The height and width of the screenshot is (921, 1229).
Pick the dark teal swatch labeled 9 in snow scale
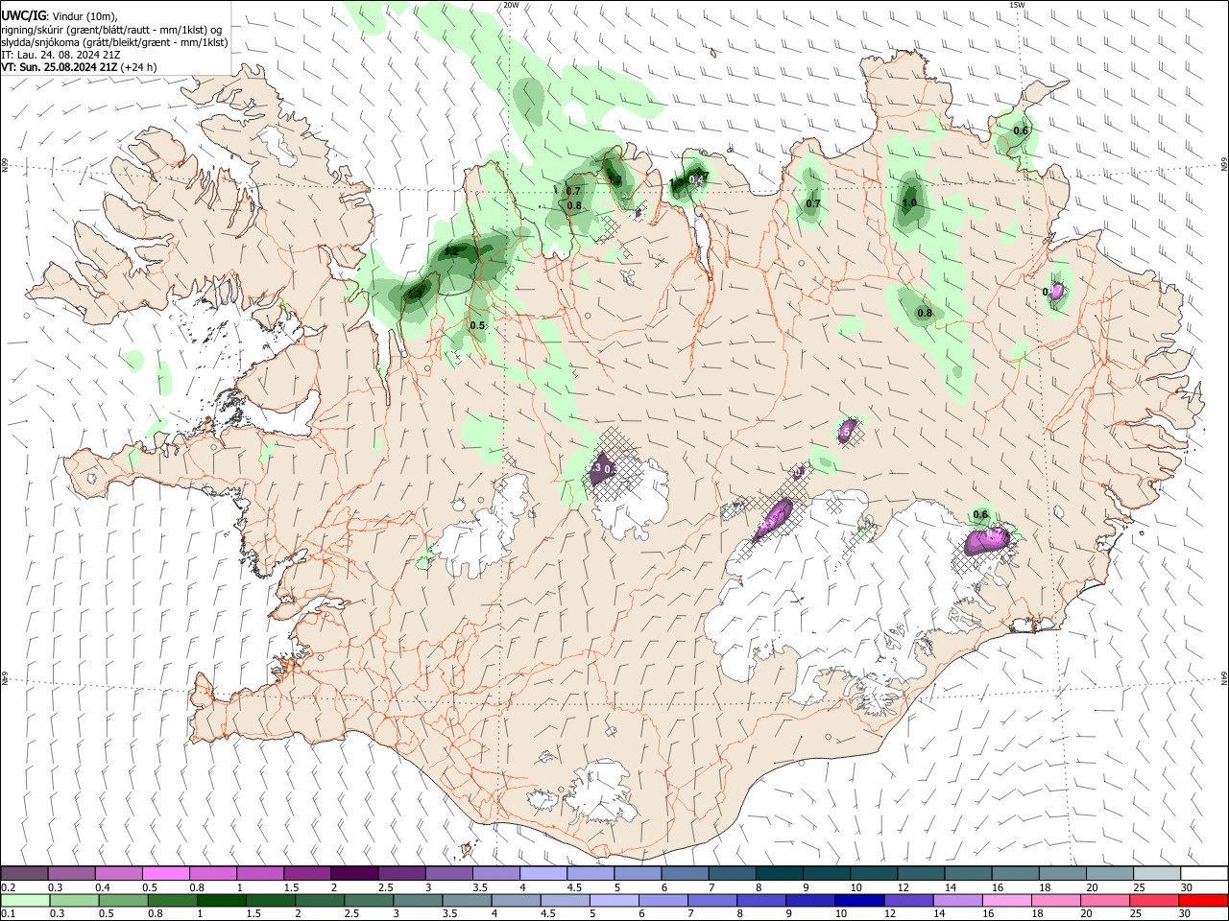point(780,873)
